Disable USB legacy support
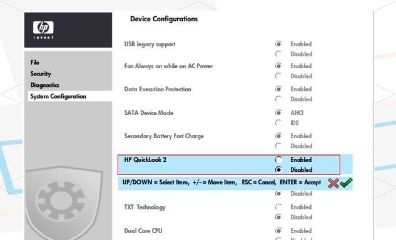 pyautogui.click(x=278, y=54)
